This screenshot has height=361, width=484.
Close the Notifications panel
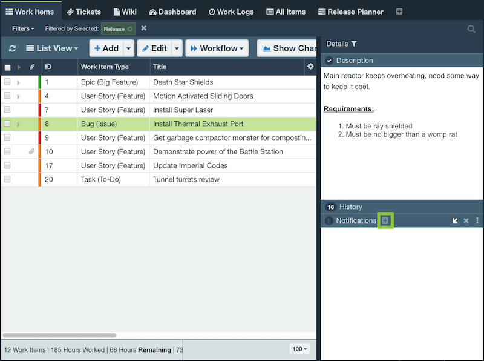coord(466,220)
